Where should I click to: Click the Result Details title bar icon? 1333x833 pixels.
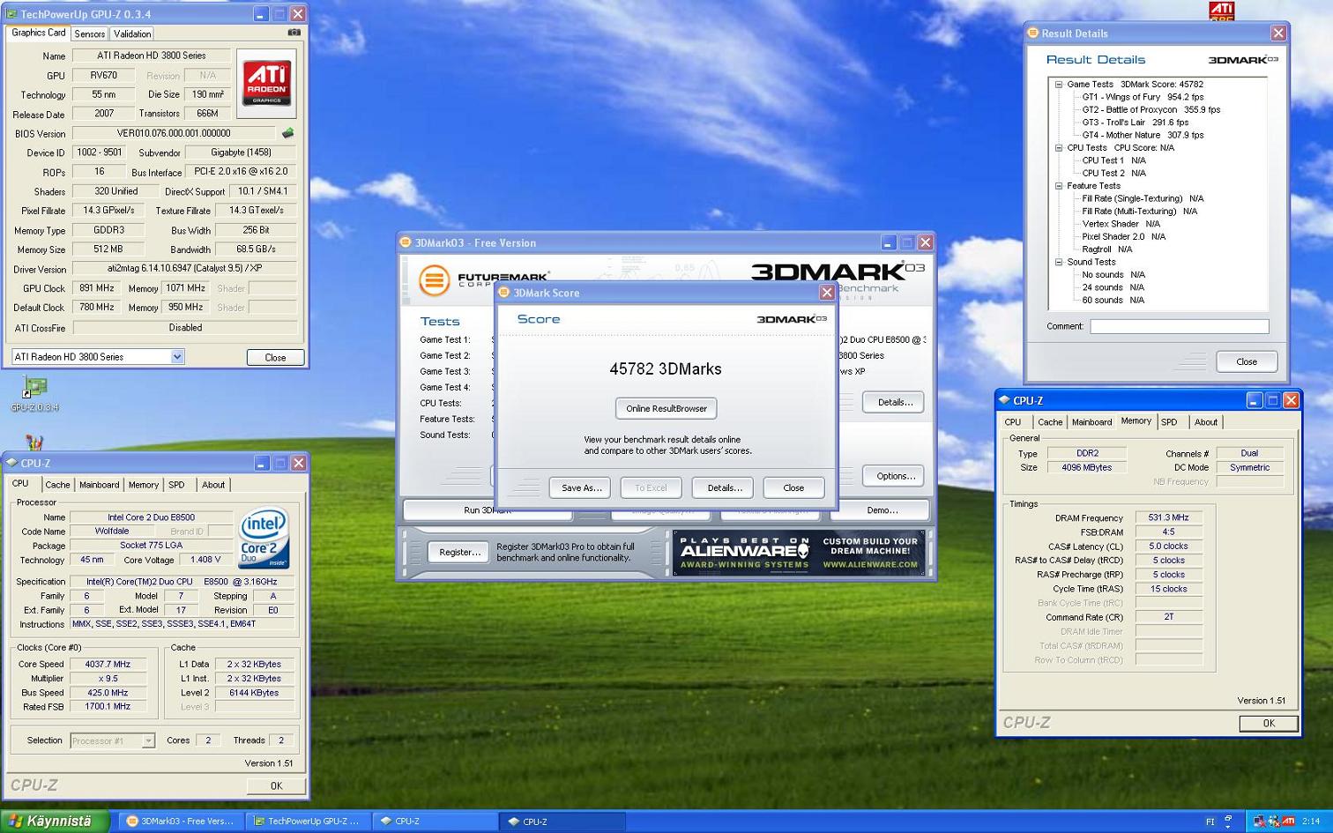coord(1033,33)
